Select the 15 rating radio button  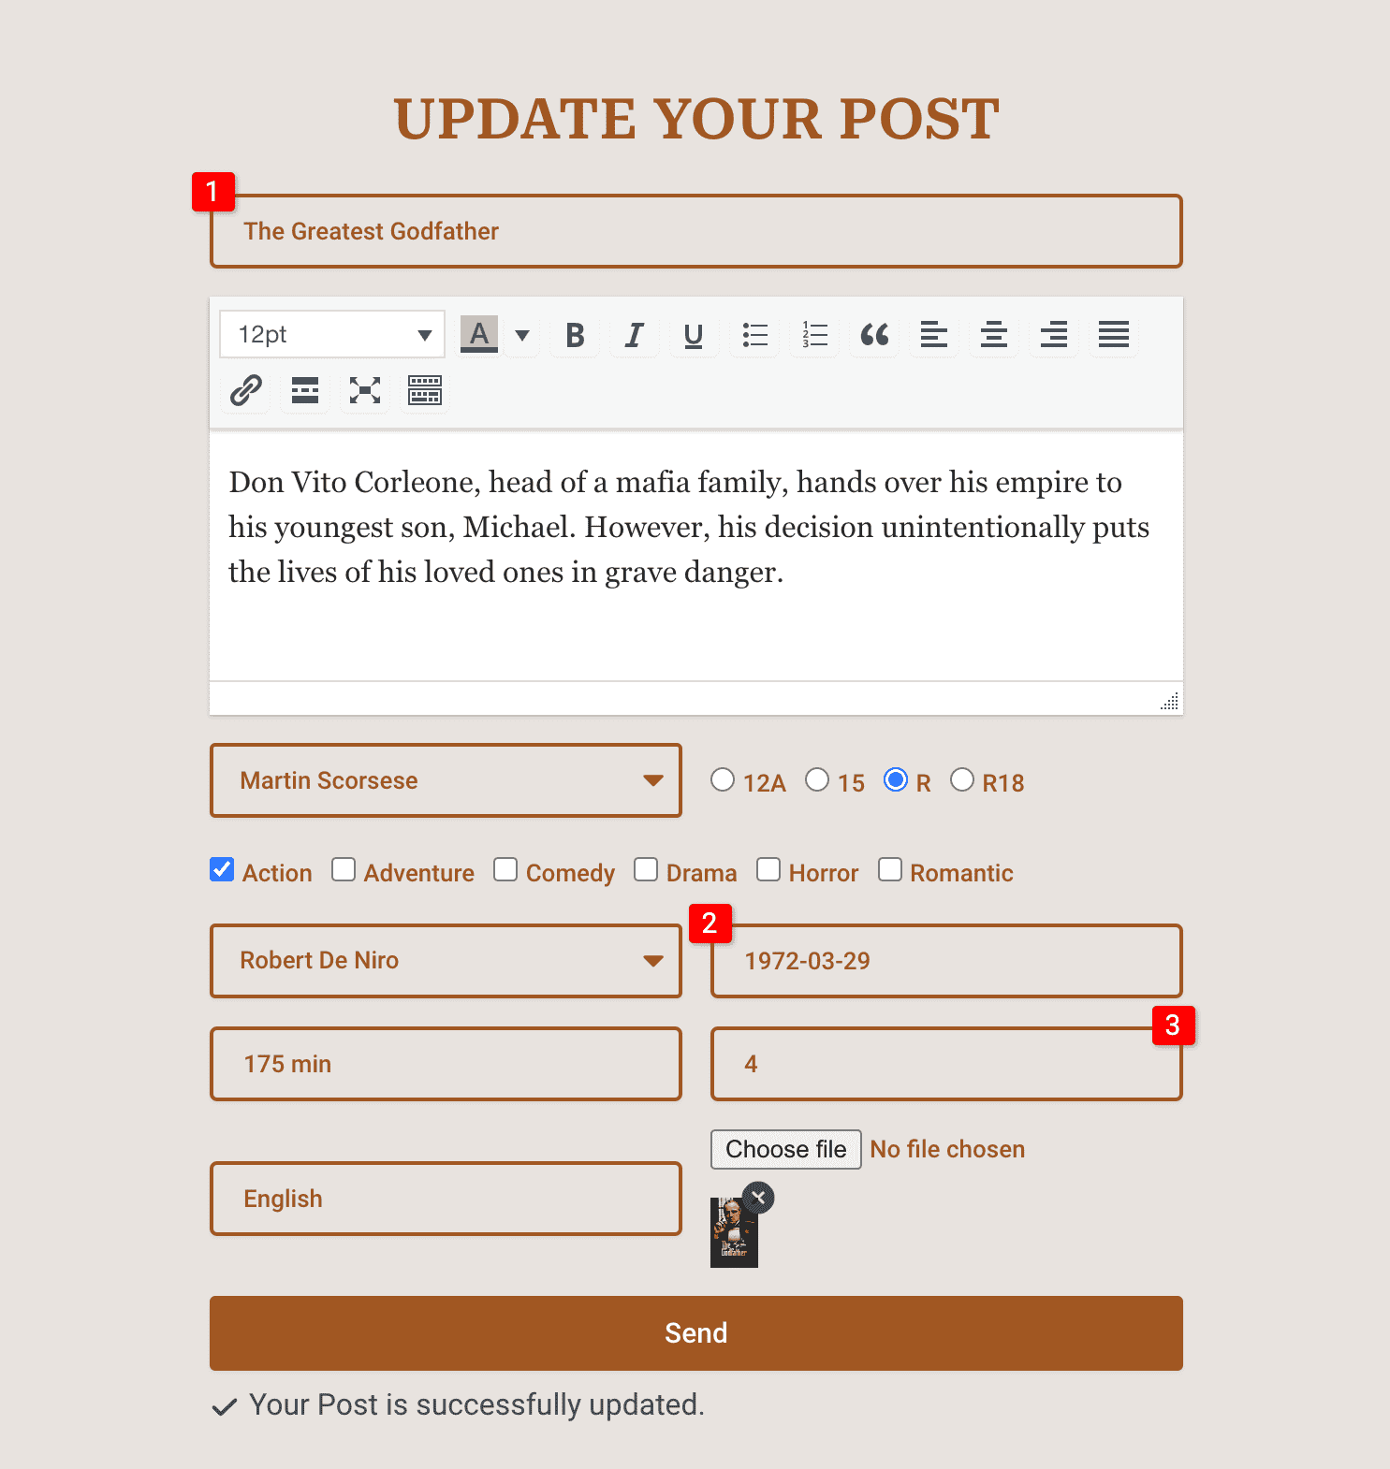817,779
